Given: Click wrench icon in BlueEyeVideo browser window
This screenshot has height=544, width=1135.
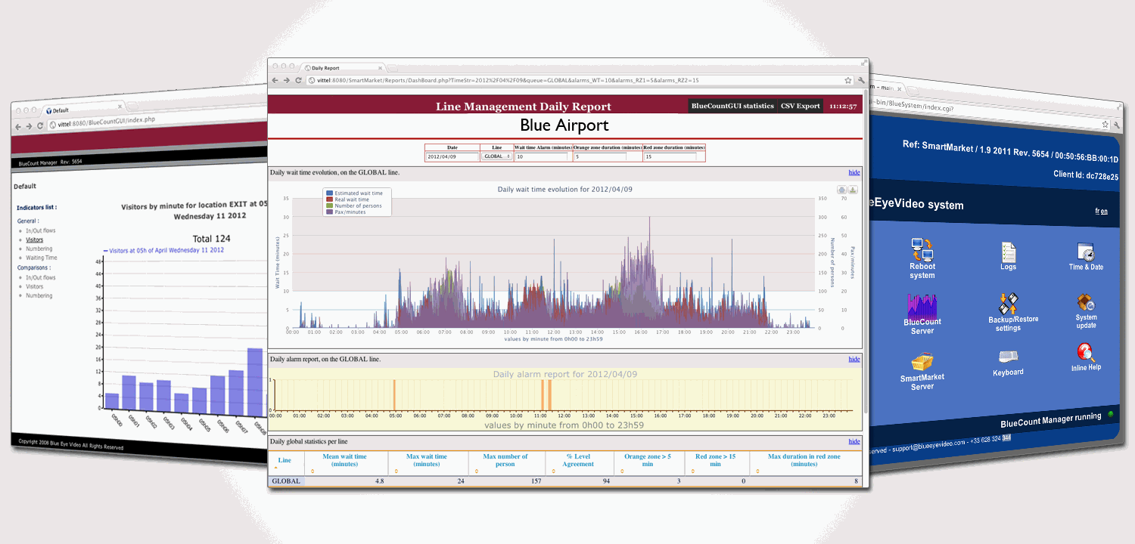Looking at the screenshot, I should 1116,125.
